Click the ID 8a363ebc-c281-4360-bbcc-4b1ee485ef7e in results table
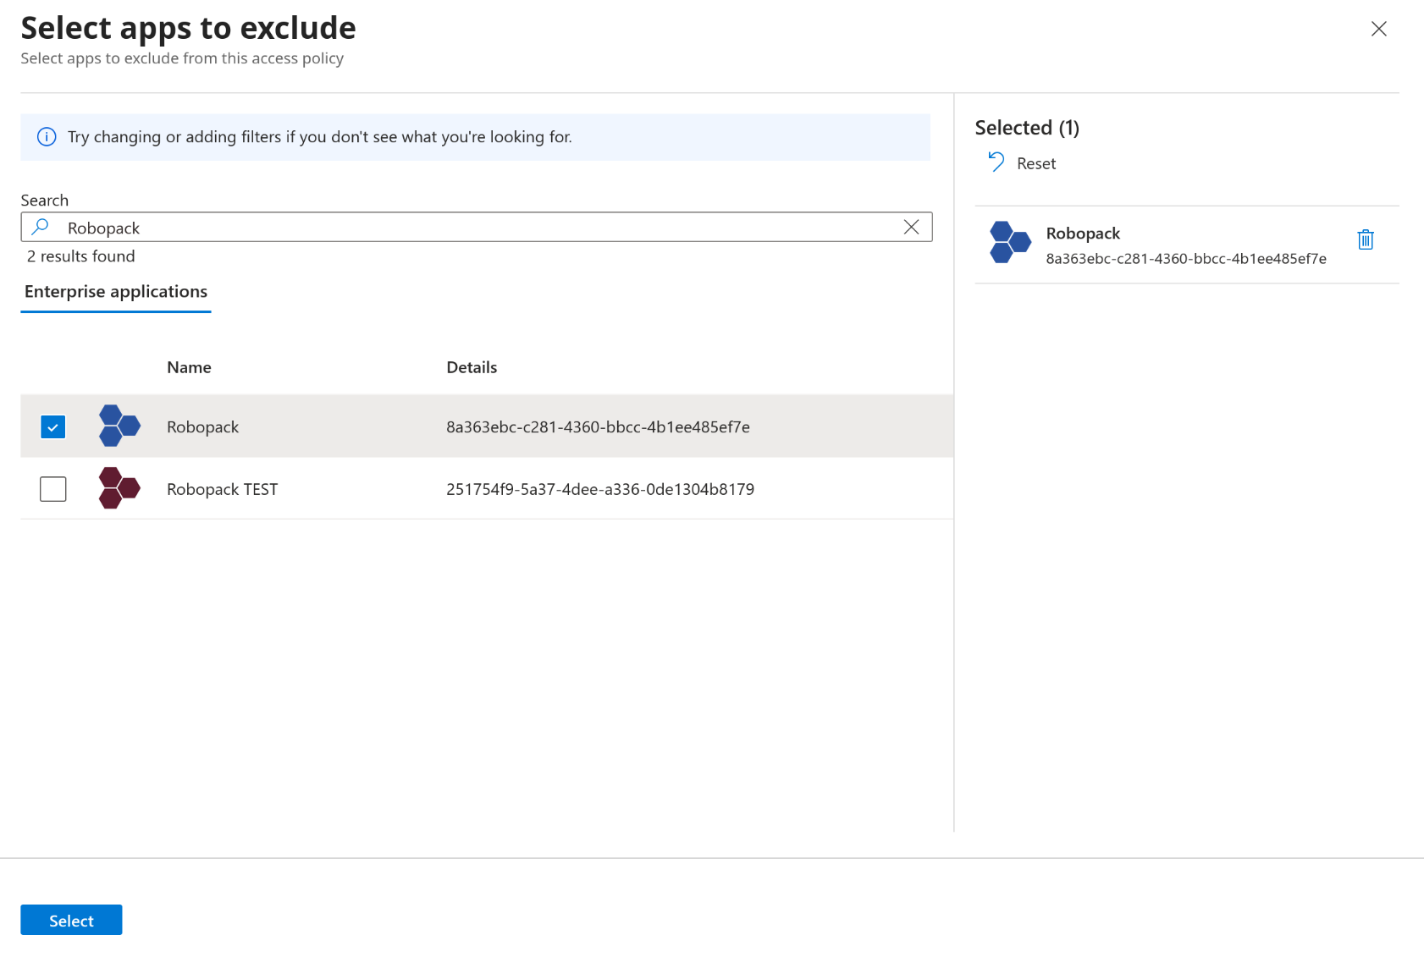This screenshot has height=957, width=1424. (x=598, y=427)
